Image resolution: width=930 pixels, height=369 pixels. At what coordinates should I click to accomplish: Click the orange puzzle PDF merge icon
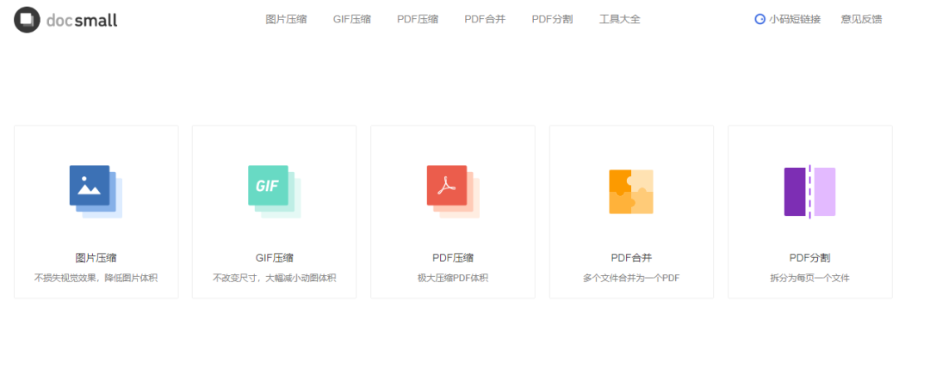630,191
